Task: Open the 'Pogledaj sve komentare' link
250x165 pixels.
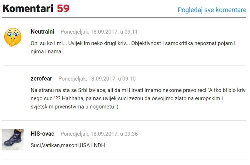Action: [212, 10]
